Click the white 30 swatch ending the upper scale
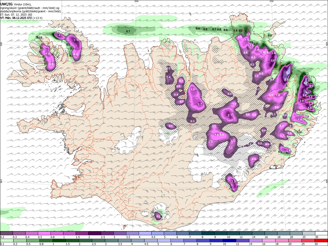The width and height of the screenshot is (328, 246). coord(321,233)
